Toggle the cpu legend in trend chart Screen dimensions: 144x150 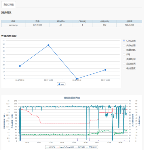[61, 84]
